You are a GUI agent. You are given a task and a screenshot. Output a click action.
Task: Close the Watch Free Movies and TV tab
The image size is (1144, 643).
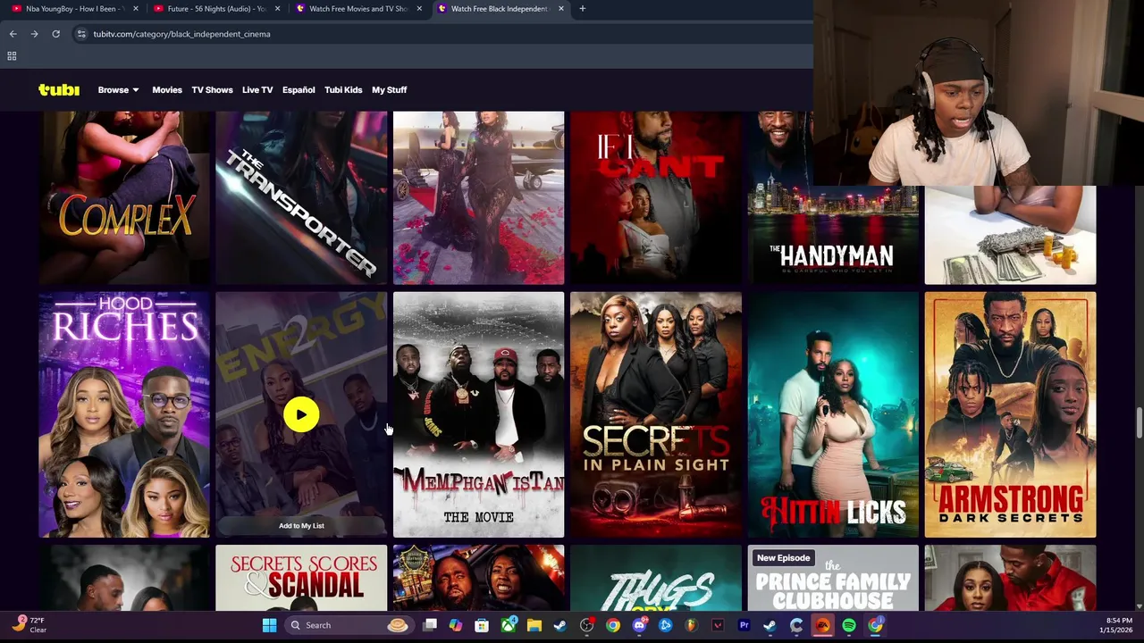coord(419,9)
